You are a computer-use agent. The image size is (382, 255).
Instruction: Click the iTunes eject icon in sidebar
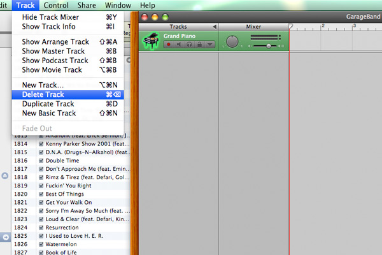5,176
